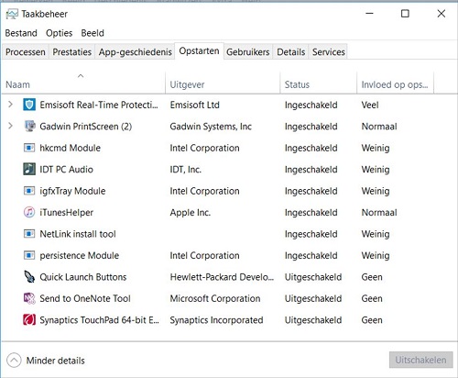Image resolution: width=458 pixels, height=378 pixels.
Task: Click publisher Hewlett-Packard Develo...
Action: point(222,277)
